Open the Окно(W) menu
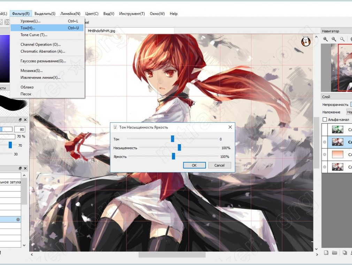Viewport: 352px width, 265px height. [157, 14]
